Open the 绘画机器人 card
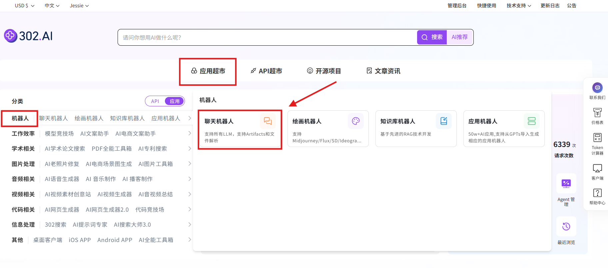The height and width of the screenshot is (268, 608). [x=328, y=129]
